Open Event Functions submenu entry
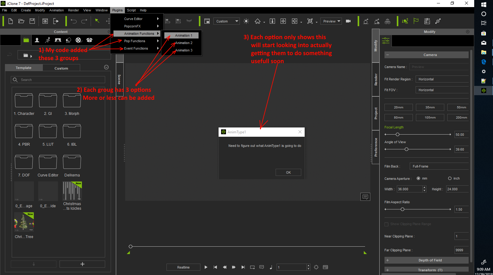Image resolution: width=493 pixels, height=275 pixels. (137, 48)
